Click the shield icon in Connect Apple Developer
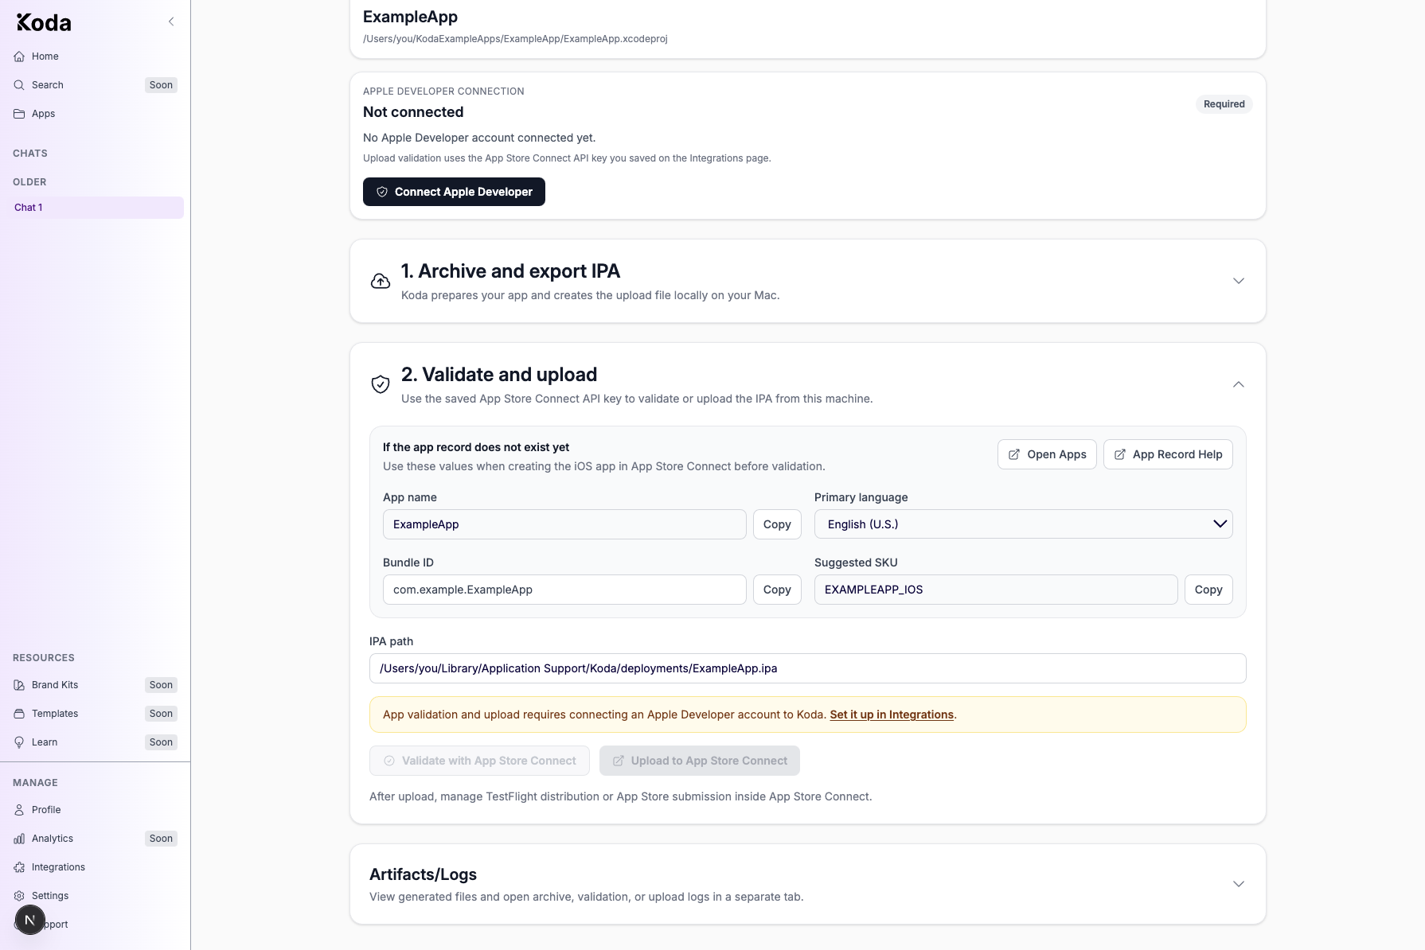The height and width of the screenshot is (950, 1425). click(382, 192)
